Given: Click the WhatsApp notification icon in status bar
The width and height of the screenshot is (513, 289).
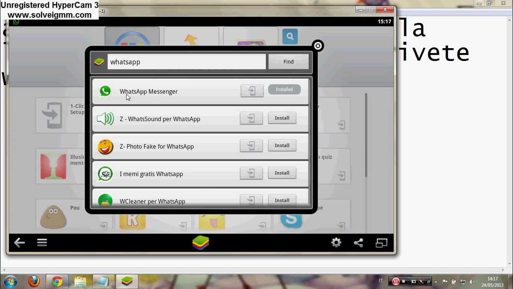Looking at the screenshot, I should click(16, 22).
